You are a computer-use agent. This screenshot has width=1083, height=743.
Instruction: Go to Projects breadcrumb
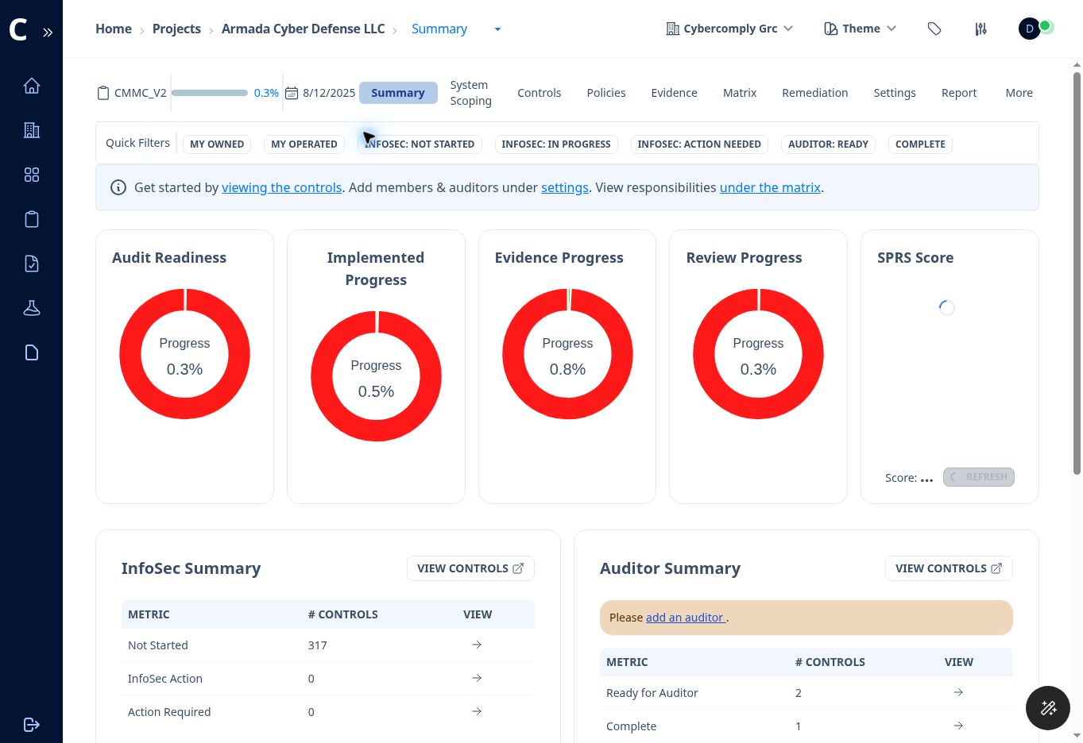coord(176,29)
